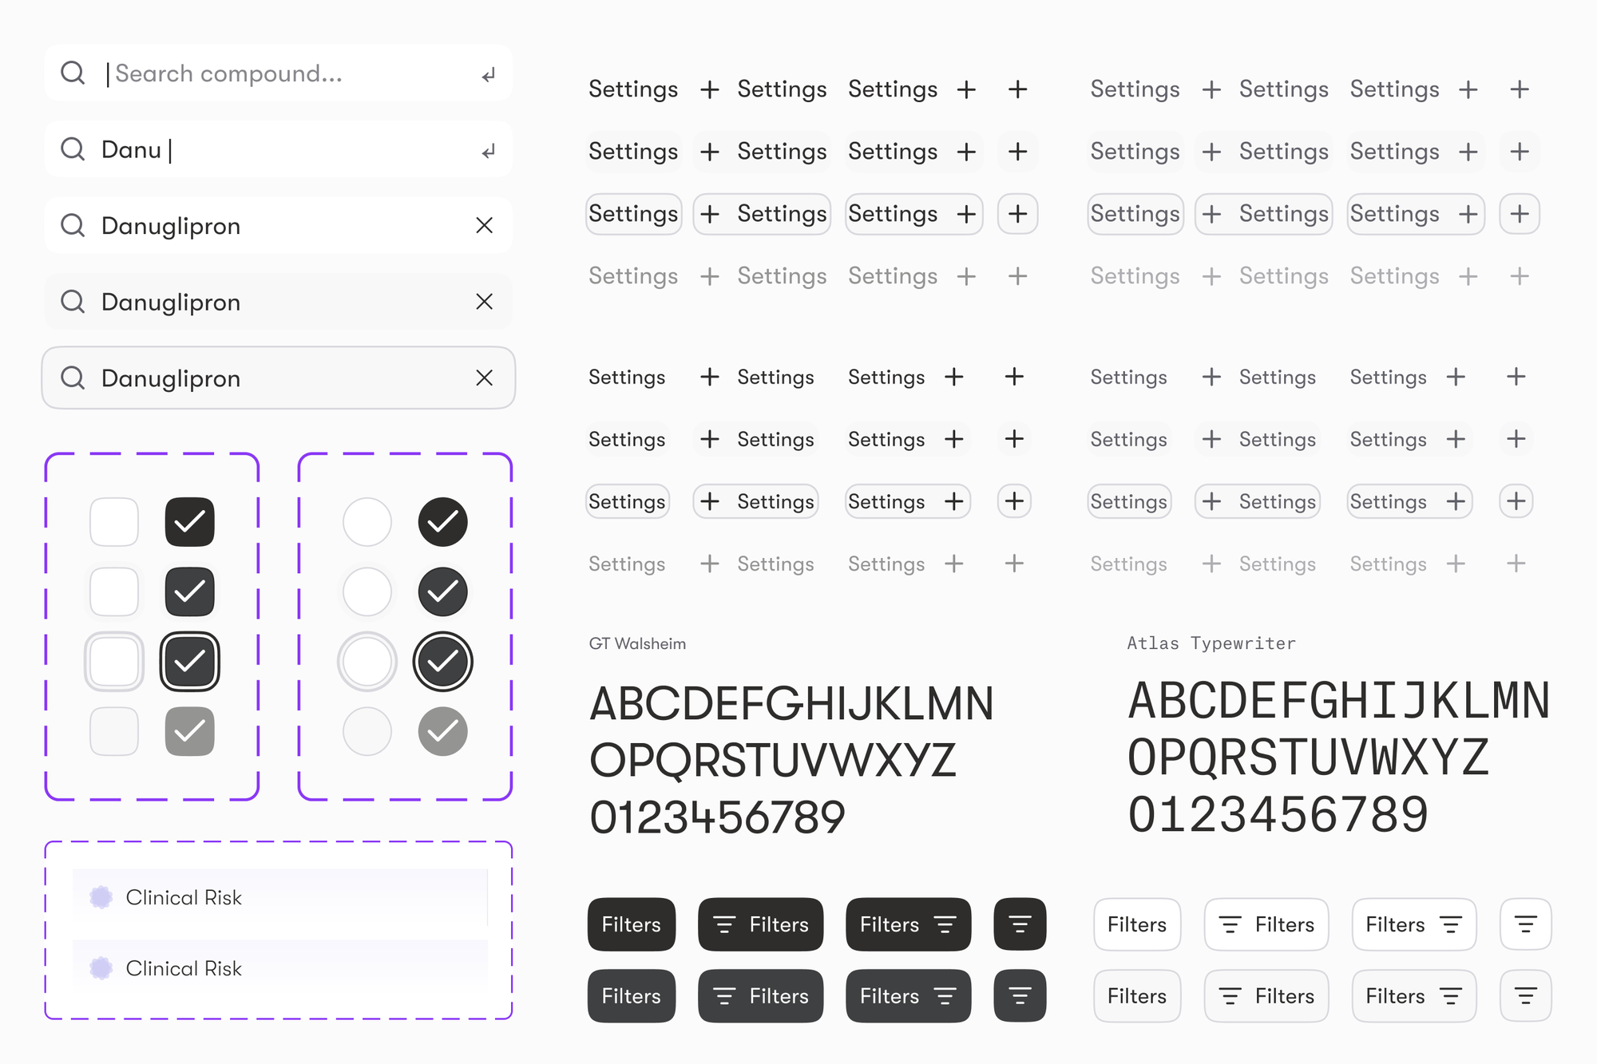Click the GT Walsheim font label

(637, 643)
